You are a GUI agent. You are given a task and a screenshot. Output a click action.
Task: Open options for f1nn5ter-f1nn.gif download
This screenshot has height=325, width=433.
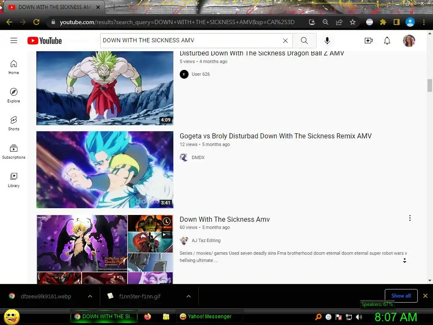click(189, 296)
